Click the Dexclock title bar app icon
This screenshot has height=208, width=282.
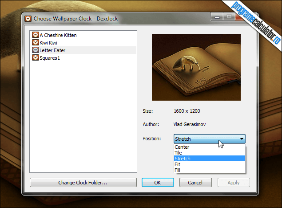[x=28, y=19]
